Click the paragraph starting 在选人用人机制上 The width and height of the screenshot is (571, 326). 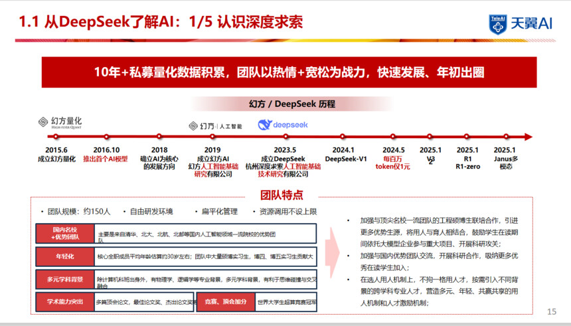click(x=439, y=291)
